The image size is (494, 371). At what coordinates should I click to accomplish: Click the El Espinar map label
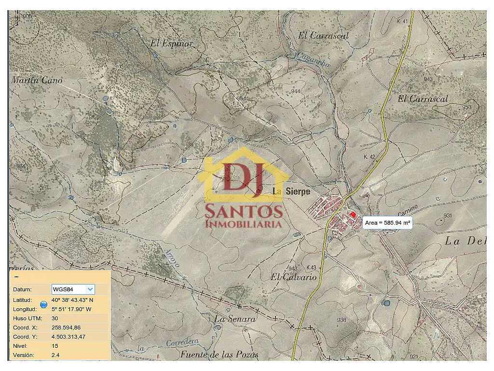(172, 43)
